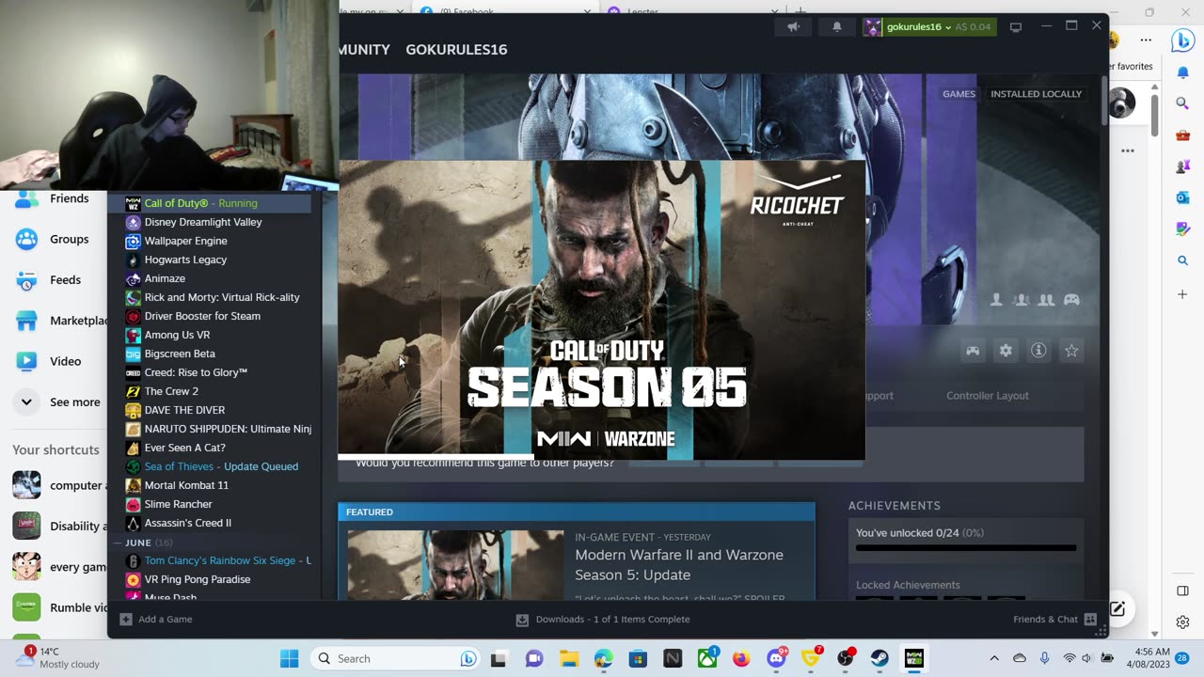Click Windows Start button
This screenshot has height=677, width=1204.
tap(289, 658)
